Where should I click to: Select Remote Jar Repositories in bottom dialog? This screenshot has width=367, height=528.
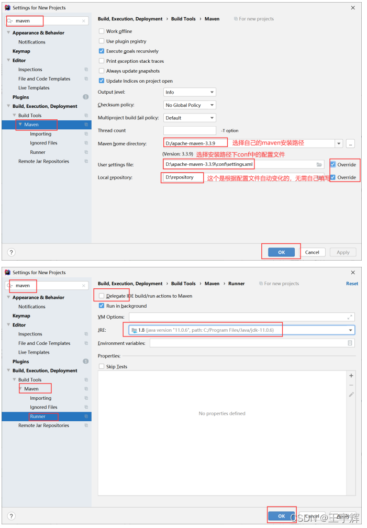[43, 425]
